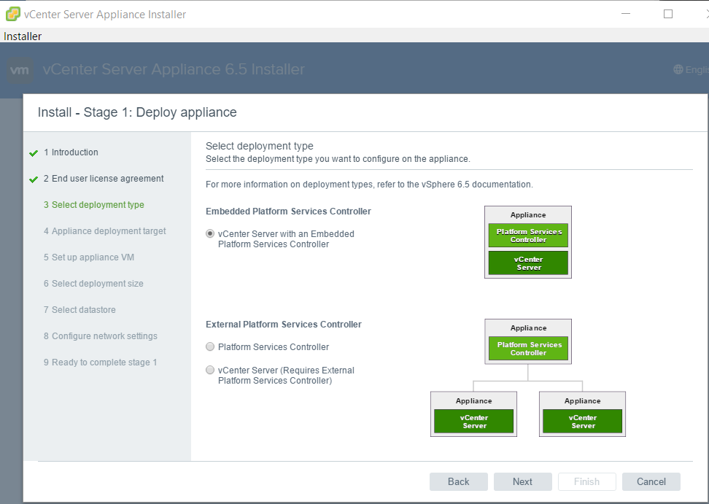Click the Back button

tap(459, 481)
